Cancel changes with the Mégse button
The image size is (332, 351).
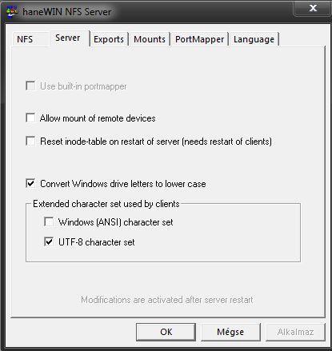point(230,332)
